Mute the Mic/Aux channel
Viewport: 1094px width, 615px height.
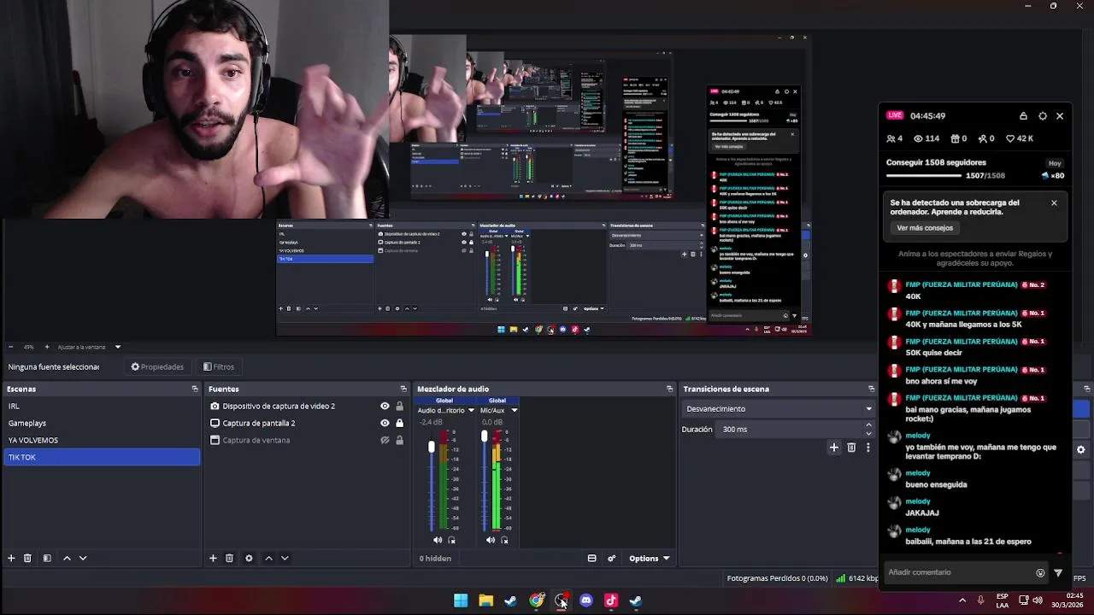(x=491, y=540)
